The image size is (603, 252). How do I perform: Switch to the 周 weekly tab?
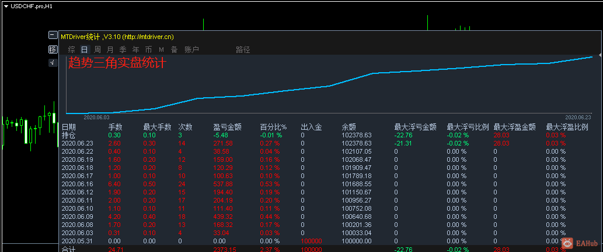click(x=97, y=49)
